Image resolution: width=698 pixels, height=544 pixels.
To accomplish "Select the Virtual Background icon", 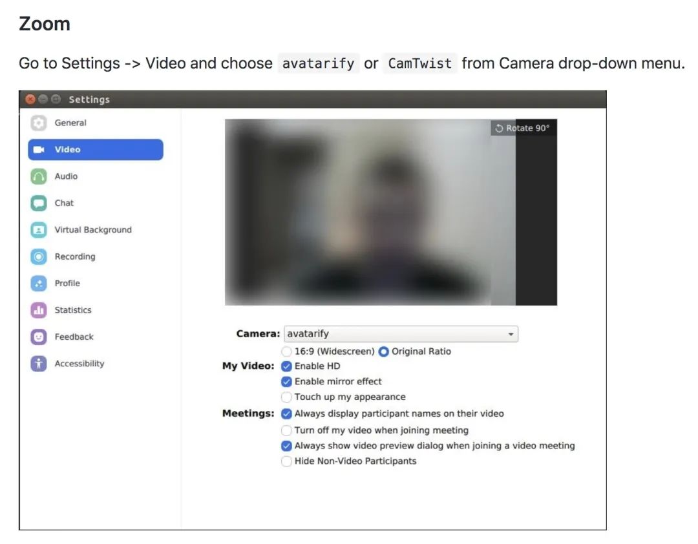I will click(39, 230).
